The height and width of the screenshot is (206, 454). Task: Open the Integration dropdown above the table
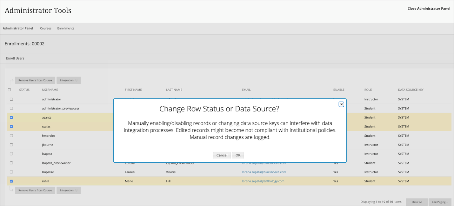coord(69,80)
